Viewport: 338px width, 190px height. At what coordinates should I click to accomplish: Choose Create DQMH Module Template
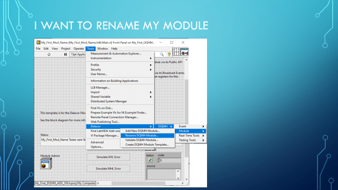[147, 145]
